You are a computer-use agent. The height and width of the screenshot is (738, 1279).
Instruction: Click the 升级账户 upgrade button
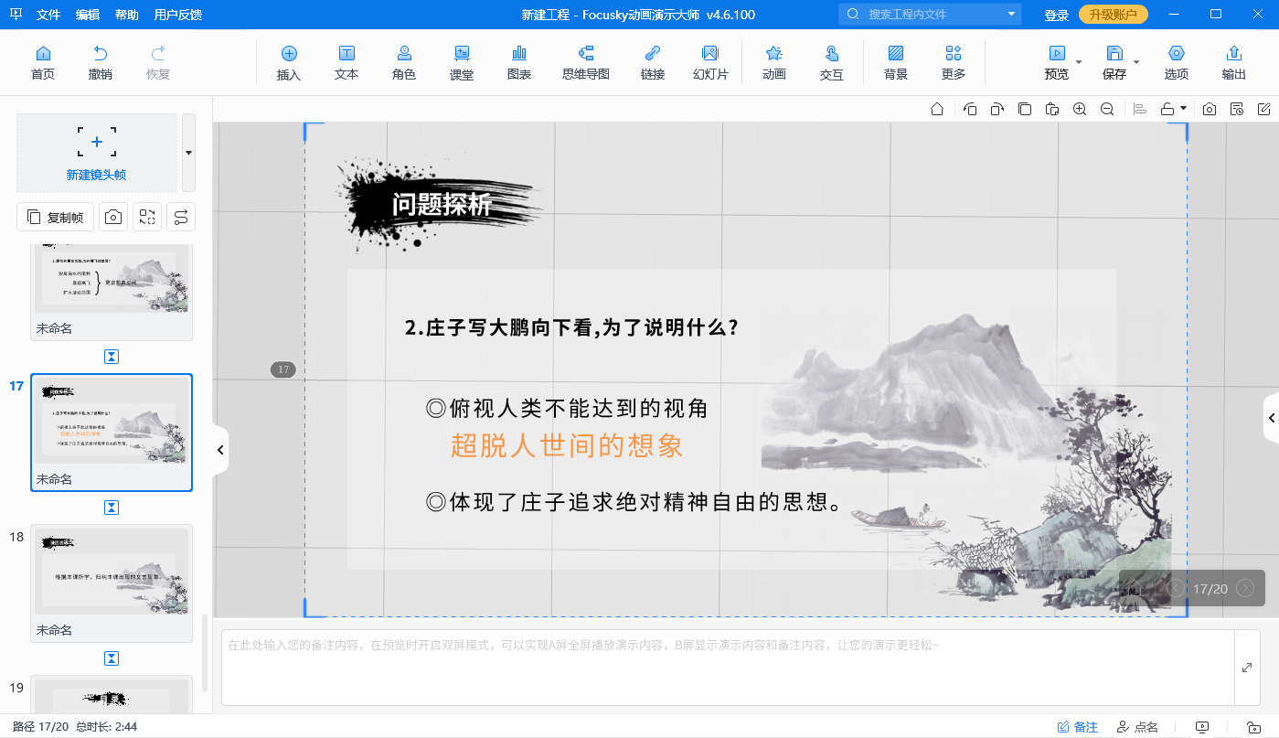[1114, 15]
